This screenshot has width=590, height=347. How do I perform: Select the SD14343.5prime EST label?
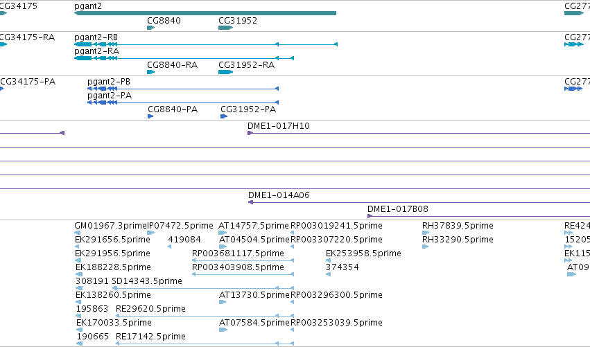tap(147, 281)
